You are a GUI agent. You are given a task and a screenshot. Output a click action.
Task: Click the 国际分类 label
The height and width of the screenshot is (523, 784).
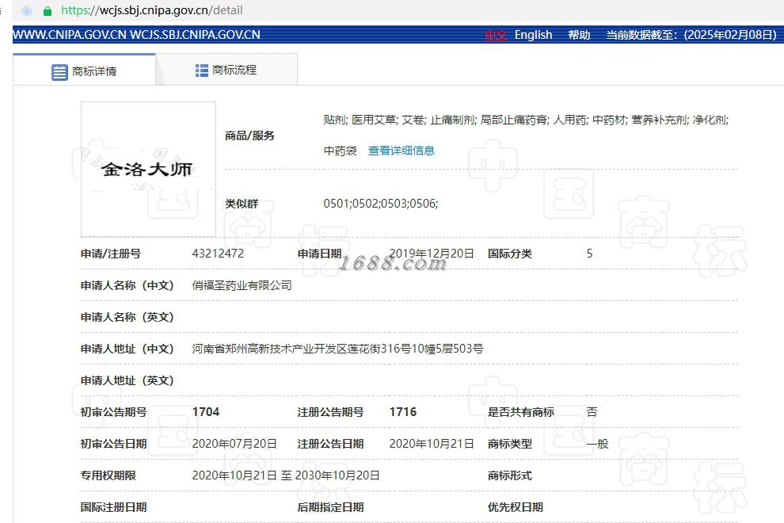(510, 254)
